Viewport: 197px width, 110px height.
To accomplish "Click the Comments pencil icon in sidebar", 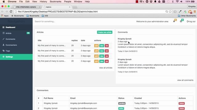I will (x=3, y=39).
